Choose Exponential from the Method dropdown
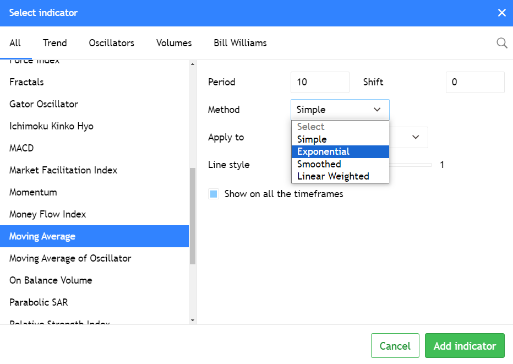The image size is (513, 364). click(323, 151)
